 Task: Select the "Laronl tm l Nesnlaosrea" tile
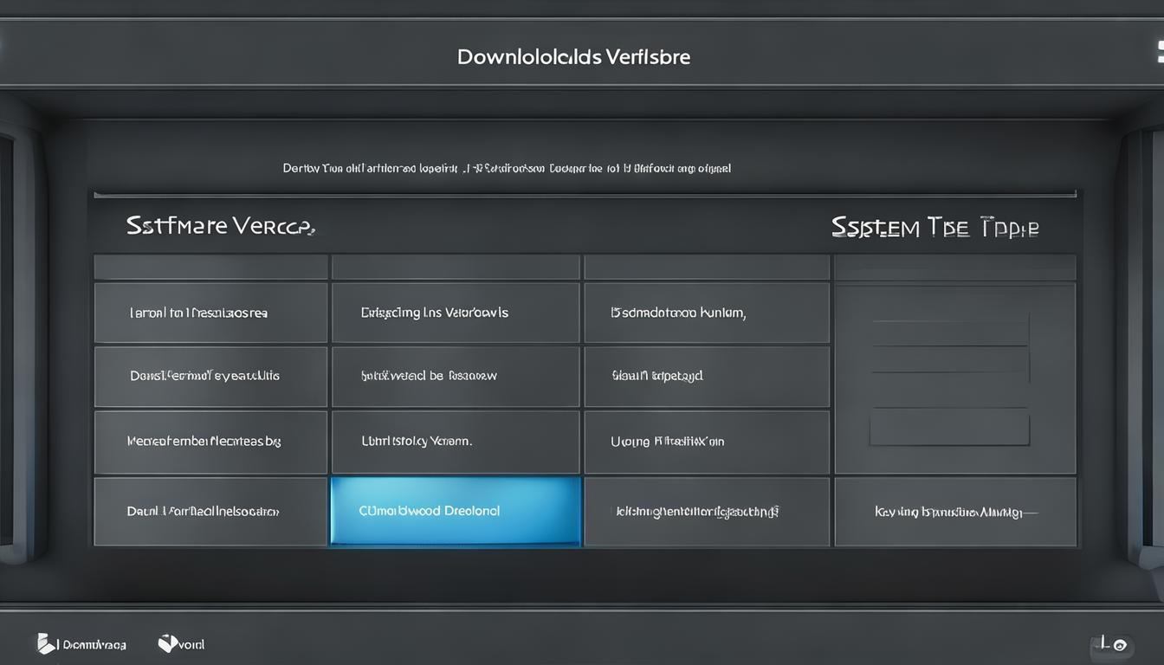click(210, 313)
